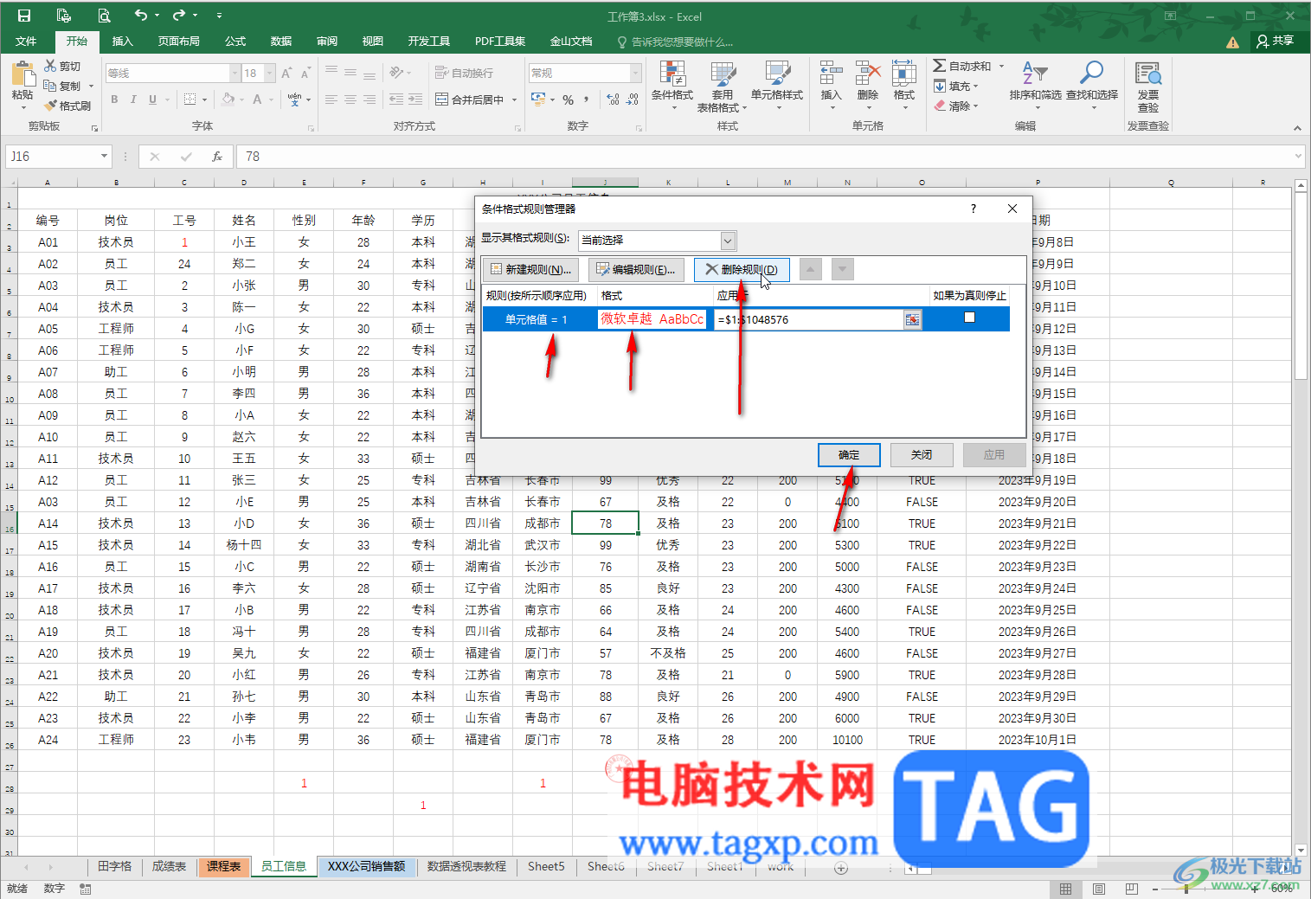Open the paste options arrow under 粘贴
The width and height of the screenshot is (1311, 899).
point(22,107)
